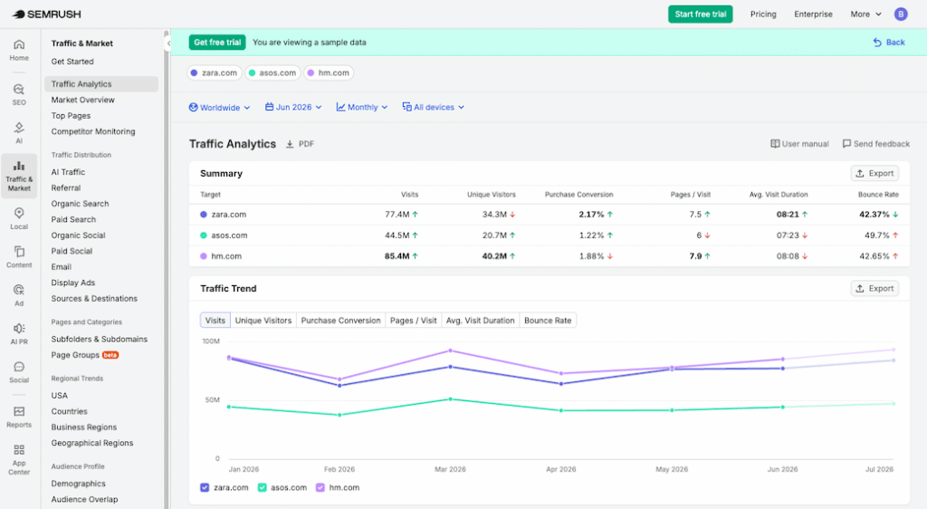Click the user avatar B icon
This screenshot has height=509, width=927.
tap(901, 14)
